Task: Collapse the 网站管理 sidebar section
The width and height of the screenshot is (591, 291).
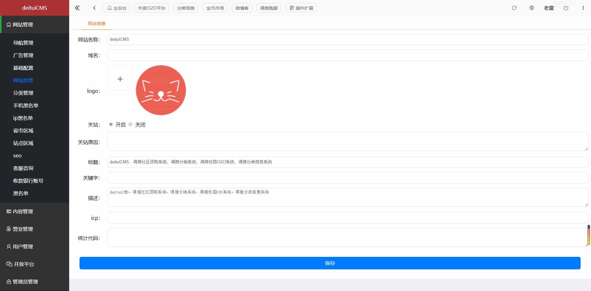Action: pos(35,24)
